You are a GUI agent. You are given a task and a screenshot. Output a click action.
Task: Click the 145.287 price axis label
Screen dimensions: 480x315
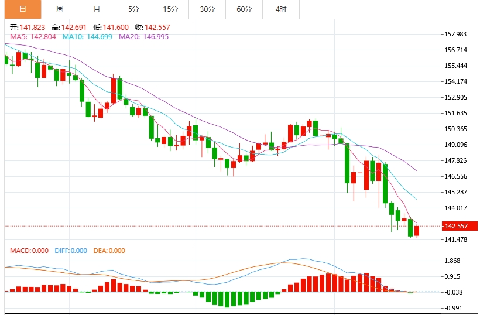click(455, 192)
